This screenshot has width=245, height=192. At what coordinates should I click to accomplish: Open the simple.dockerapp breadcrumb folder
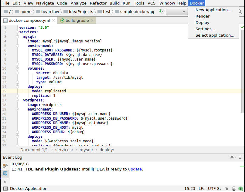[135, 12]
